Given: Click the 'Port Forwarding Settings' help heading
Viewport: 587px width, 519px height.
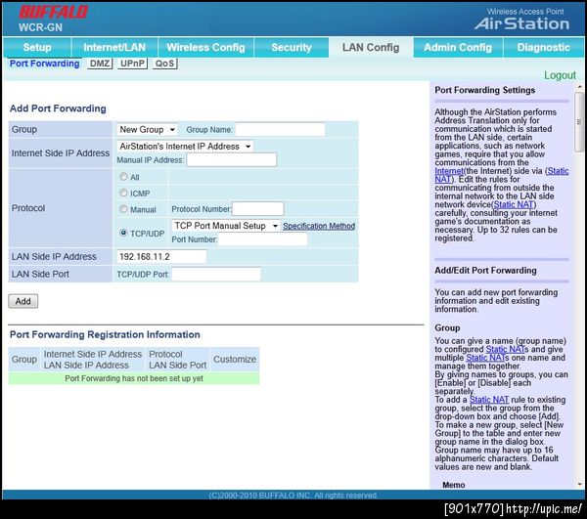Looking at the screenshot, I should 485,90.
